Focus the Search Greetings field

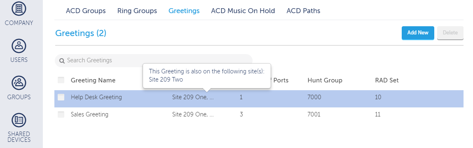tap(154, 60)
